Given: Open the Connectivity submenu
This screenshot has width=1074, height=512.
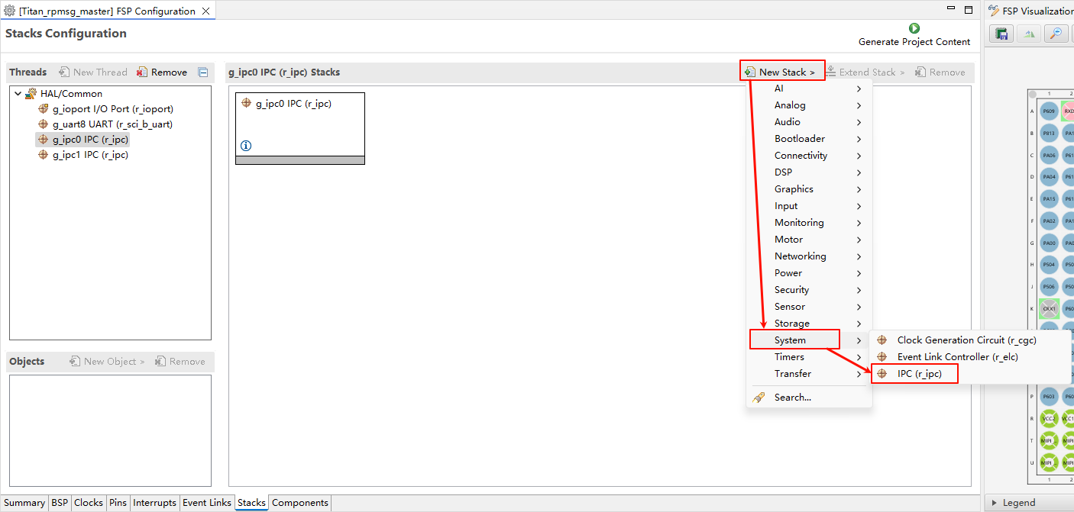Looking at the screenshot, I should pyautogui.click(x=801, y=156).
